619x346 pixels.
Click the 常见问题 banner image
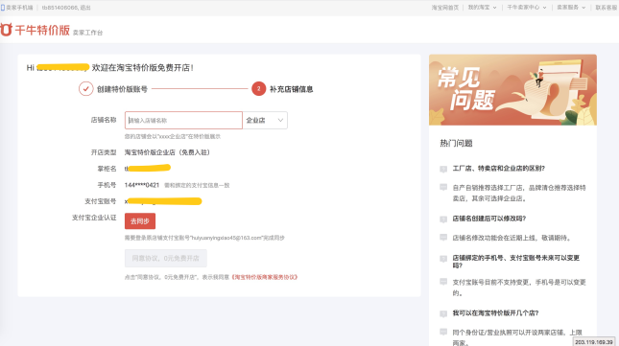(512, 90)
